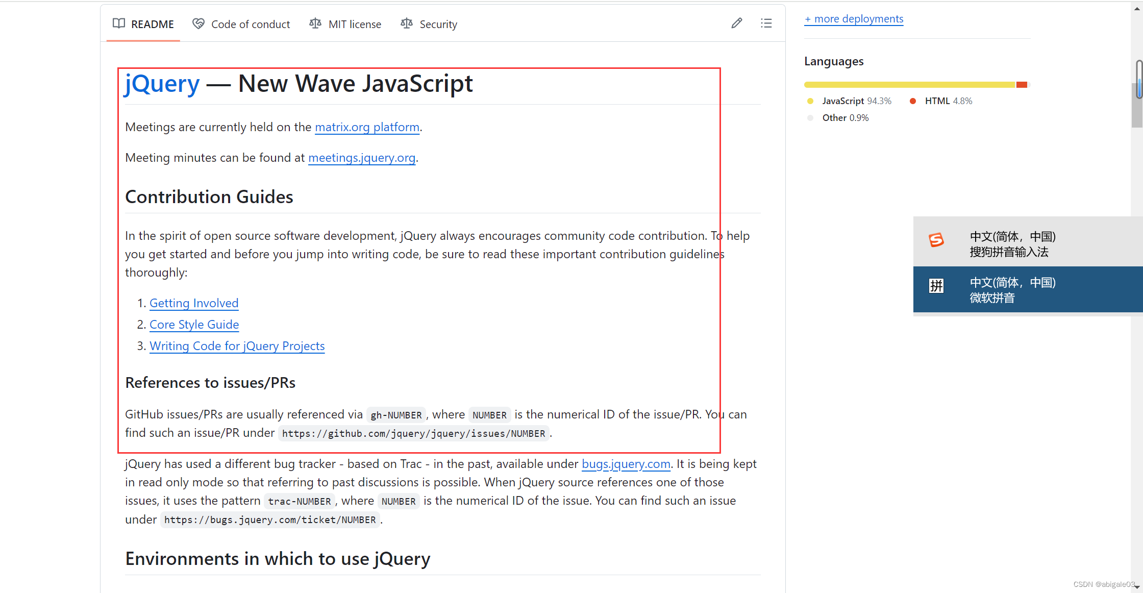Click the heart icon for Code of conduct

tap(198, 23)
